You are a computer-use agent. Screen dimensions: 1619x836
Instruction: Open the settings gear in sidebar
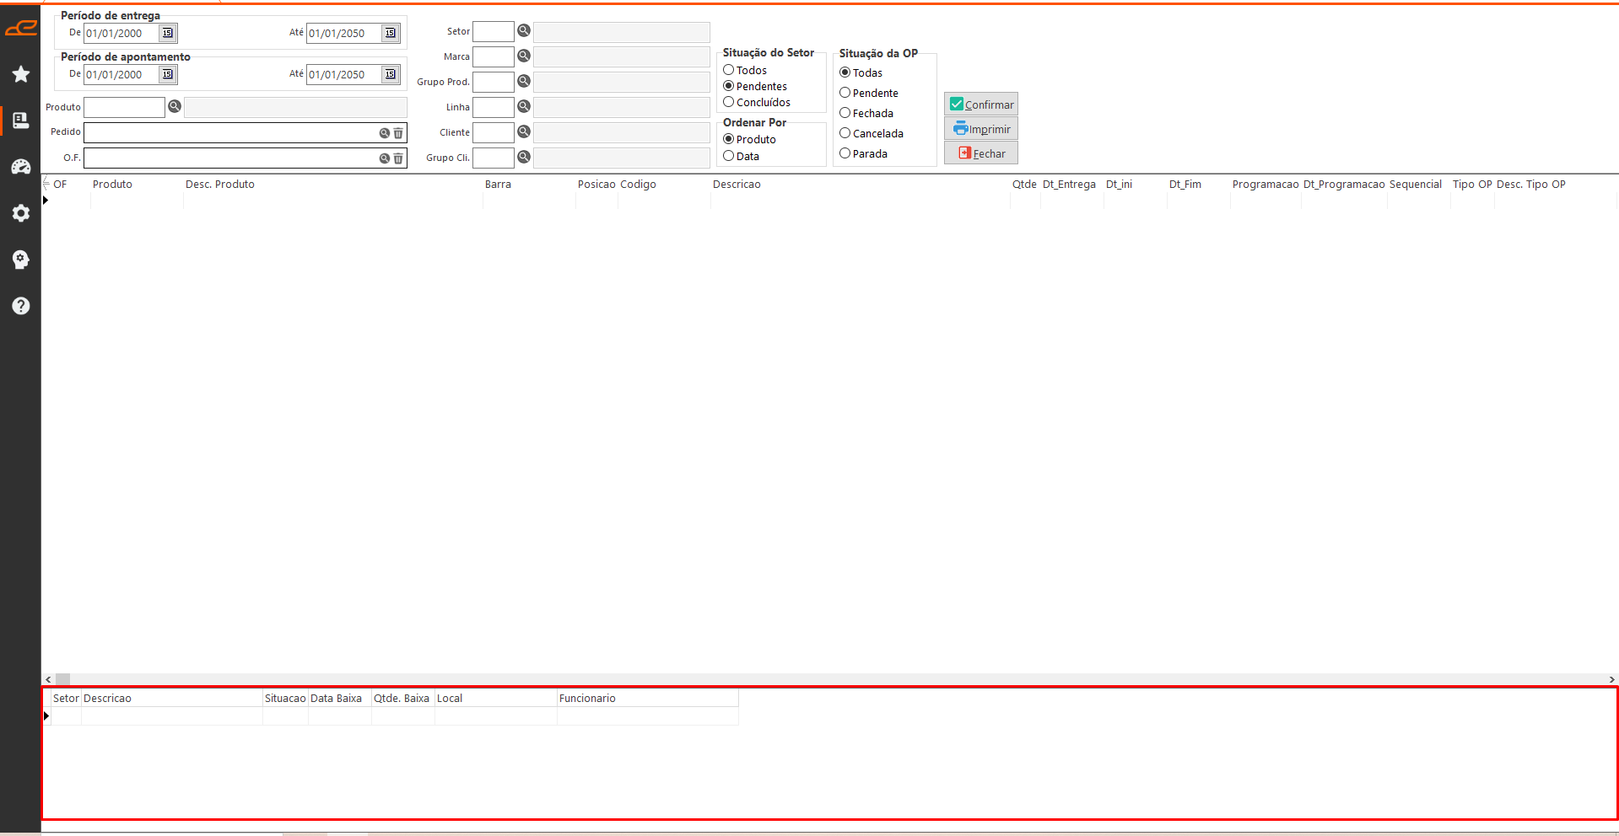pos(21,213)
